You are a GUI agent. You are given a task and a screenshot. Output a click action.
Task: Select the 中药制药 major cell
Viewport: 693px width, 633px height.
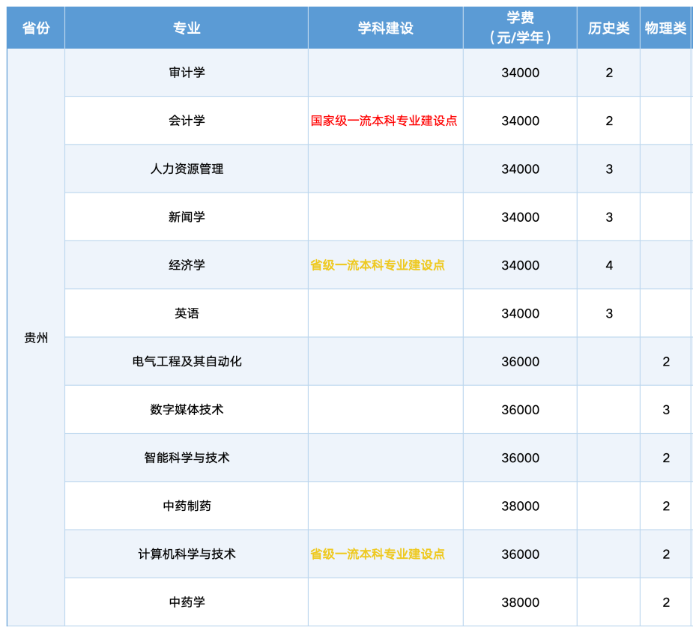click(187, 506)
